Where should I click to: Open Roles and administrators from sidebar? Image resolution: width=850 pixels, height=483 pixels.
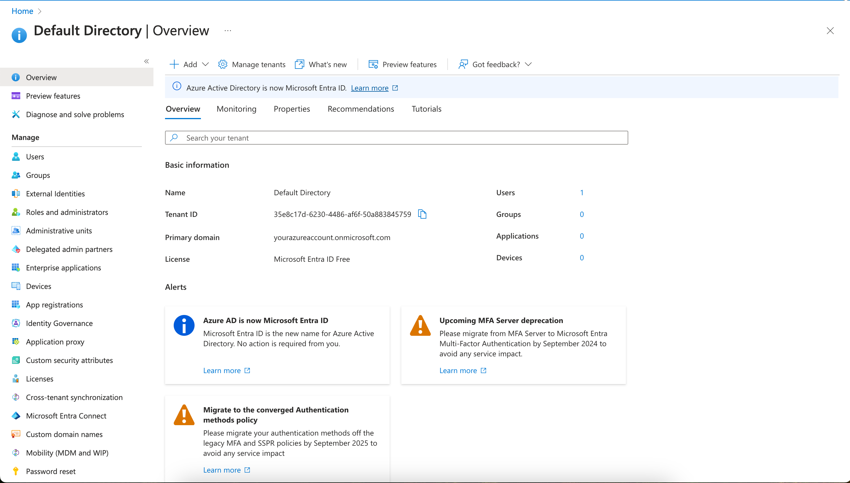[67, 212]
